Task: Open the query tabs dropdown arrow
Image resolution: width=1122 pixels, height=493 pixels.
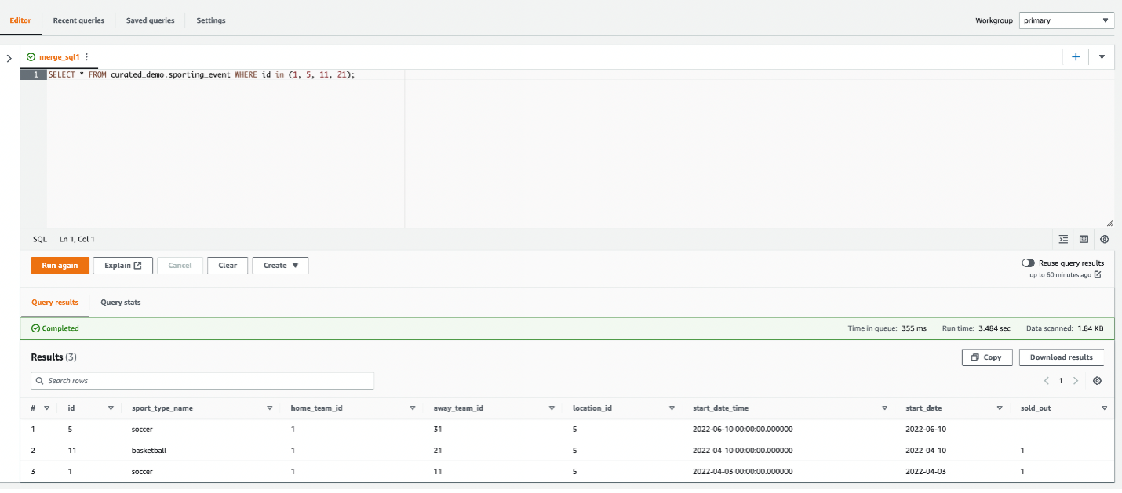Action: pyautogui.click(x=1102, y=57)
